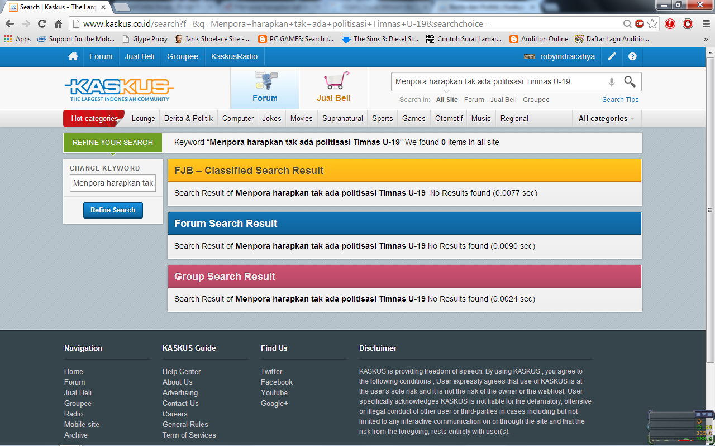The width and height of the screenshot is (715, 446).
Task: Search in All Site option
Action: pos(447,100)
